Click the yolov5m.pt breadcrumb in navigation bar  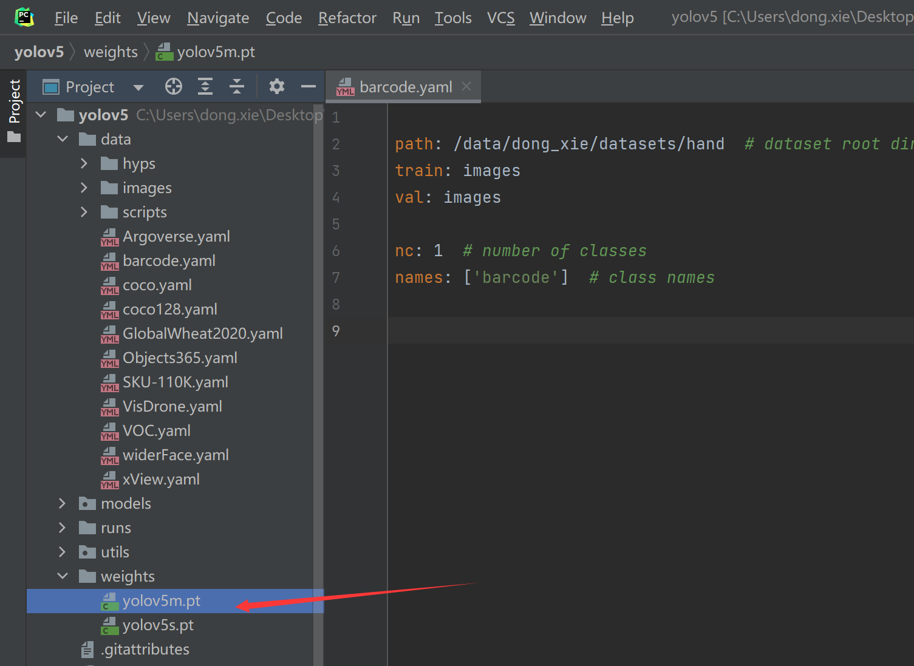206,52
